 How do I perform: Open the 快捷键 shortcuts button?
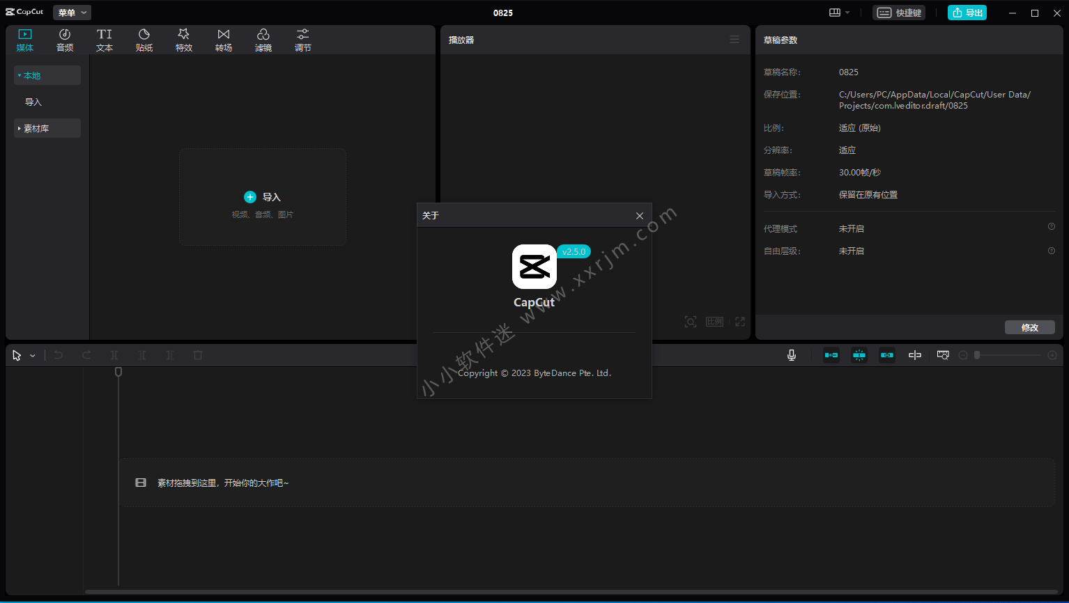pyautogui.click(x=899, y=13)
